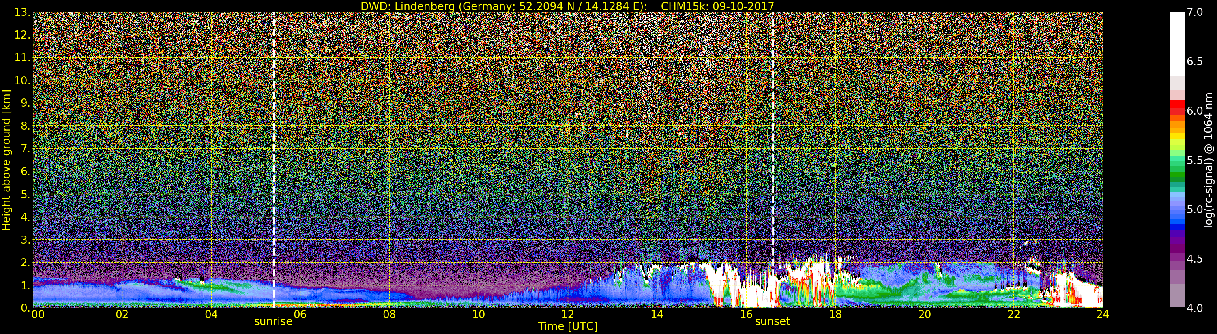
Task: Click the '2.' height axis tick label
Action: pyautogui.click(x=26, y=262)
